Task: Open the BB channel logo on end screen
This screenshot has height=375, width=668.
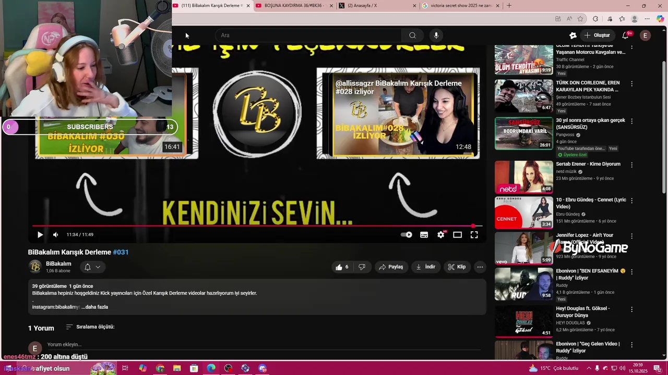Action: click(x=257, y=113)
